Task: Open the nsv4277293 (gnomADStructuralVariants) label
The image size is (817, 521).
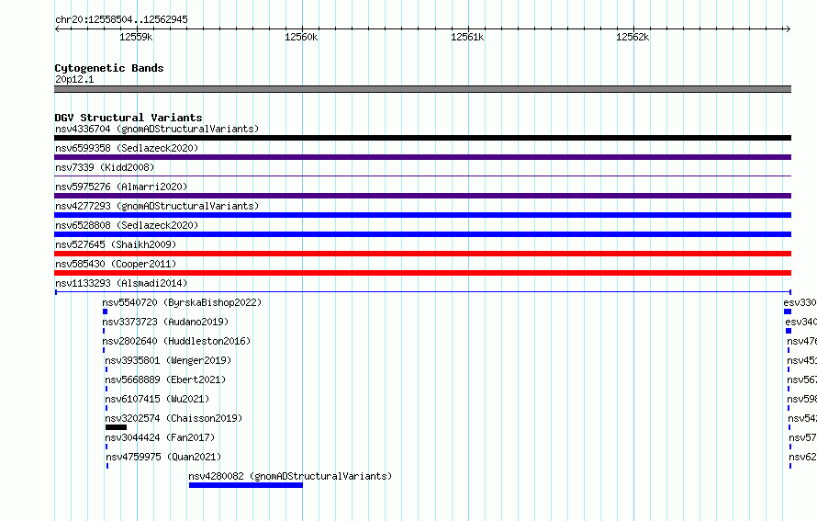Action: tap(157, 206)
